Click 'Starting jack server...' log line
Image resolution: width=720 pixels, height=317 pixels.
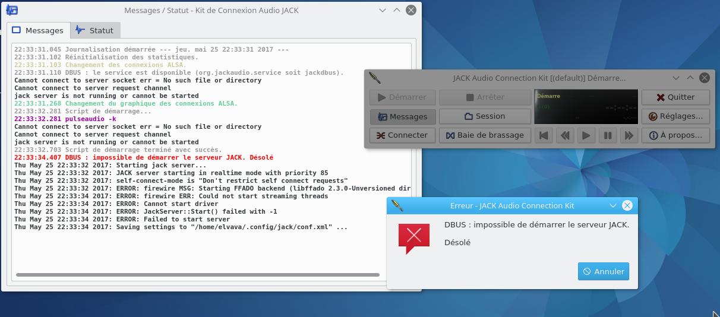pos(110,165)
